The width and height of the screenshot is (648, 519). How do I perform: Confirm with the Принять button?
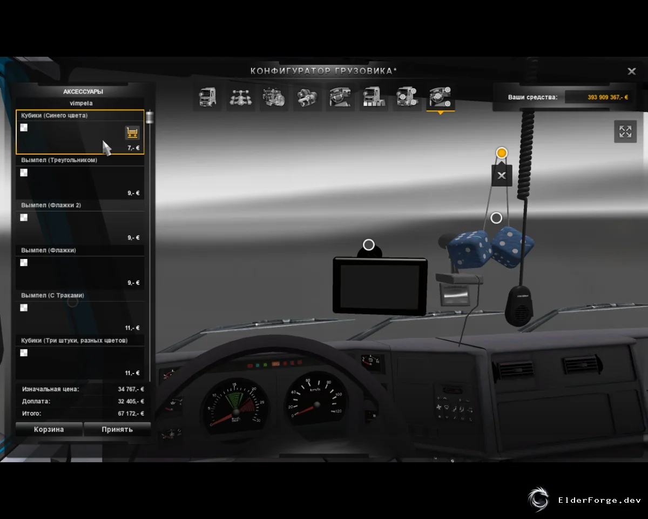point(117,429)
